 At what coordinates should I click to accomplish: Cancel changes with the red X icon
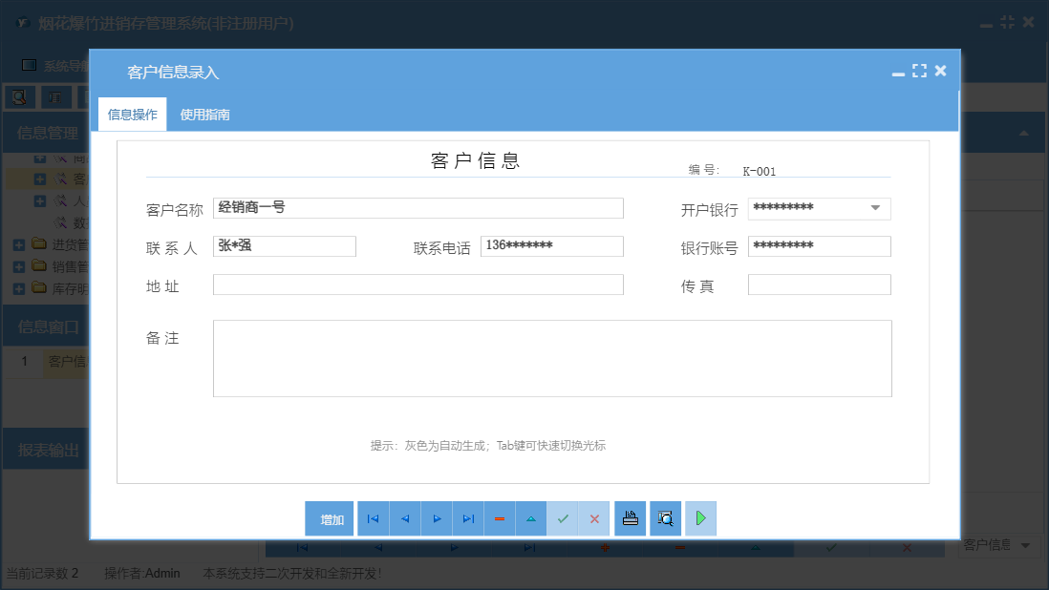(594, 518)
